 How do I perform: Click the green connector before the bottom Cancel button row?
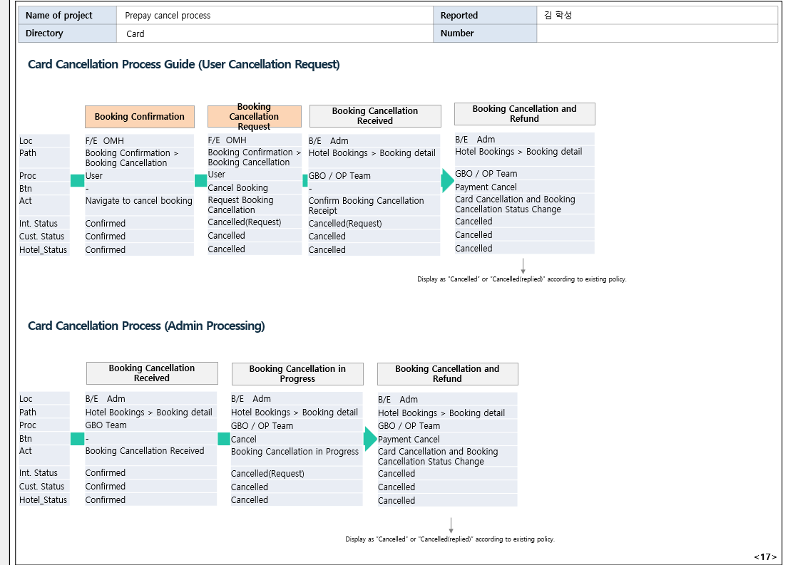[x=224, y=439]
